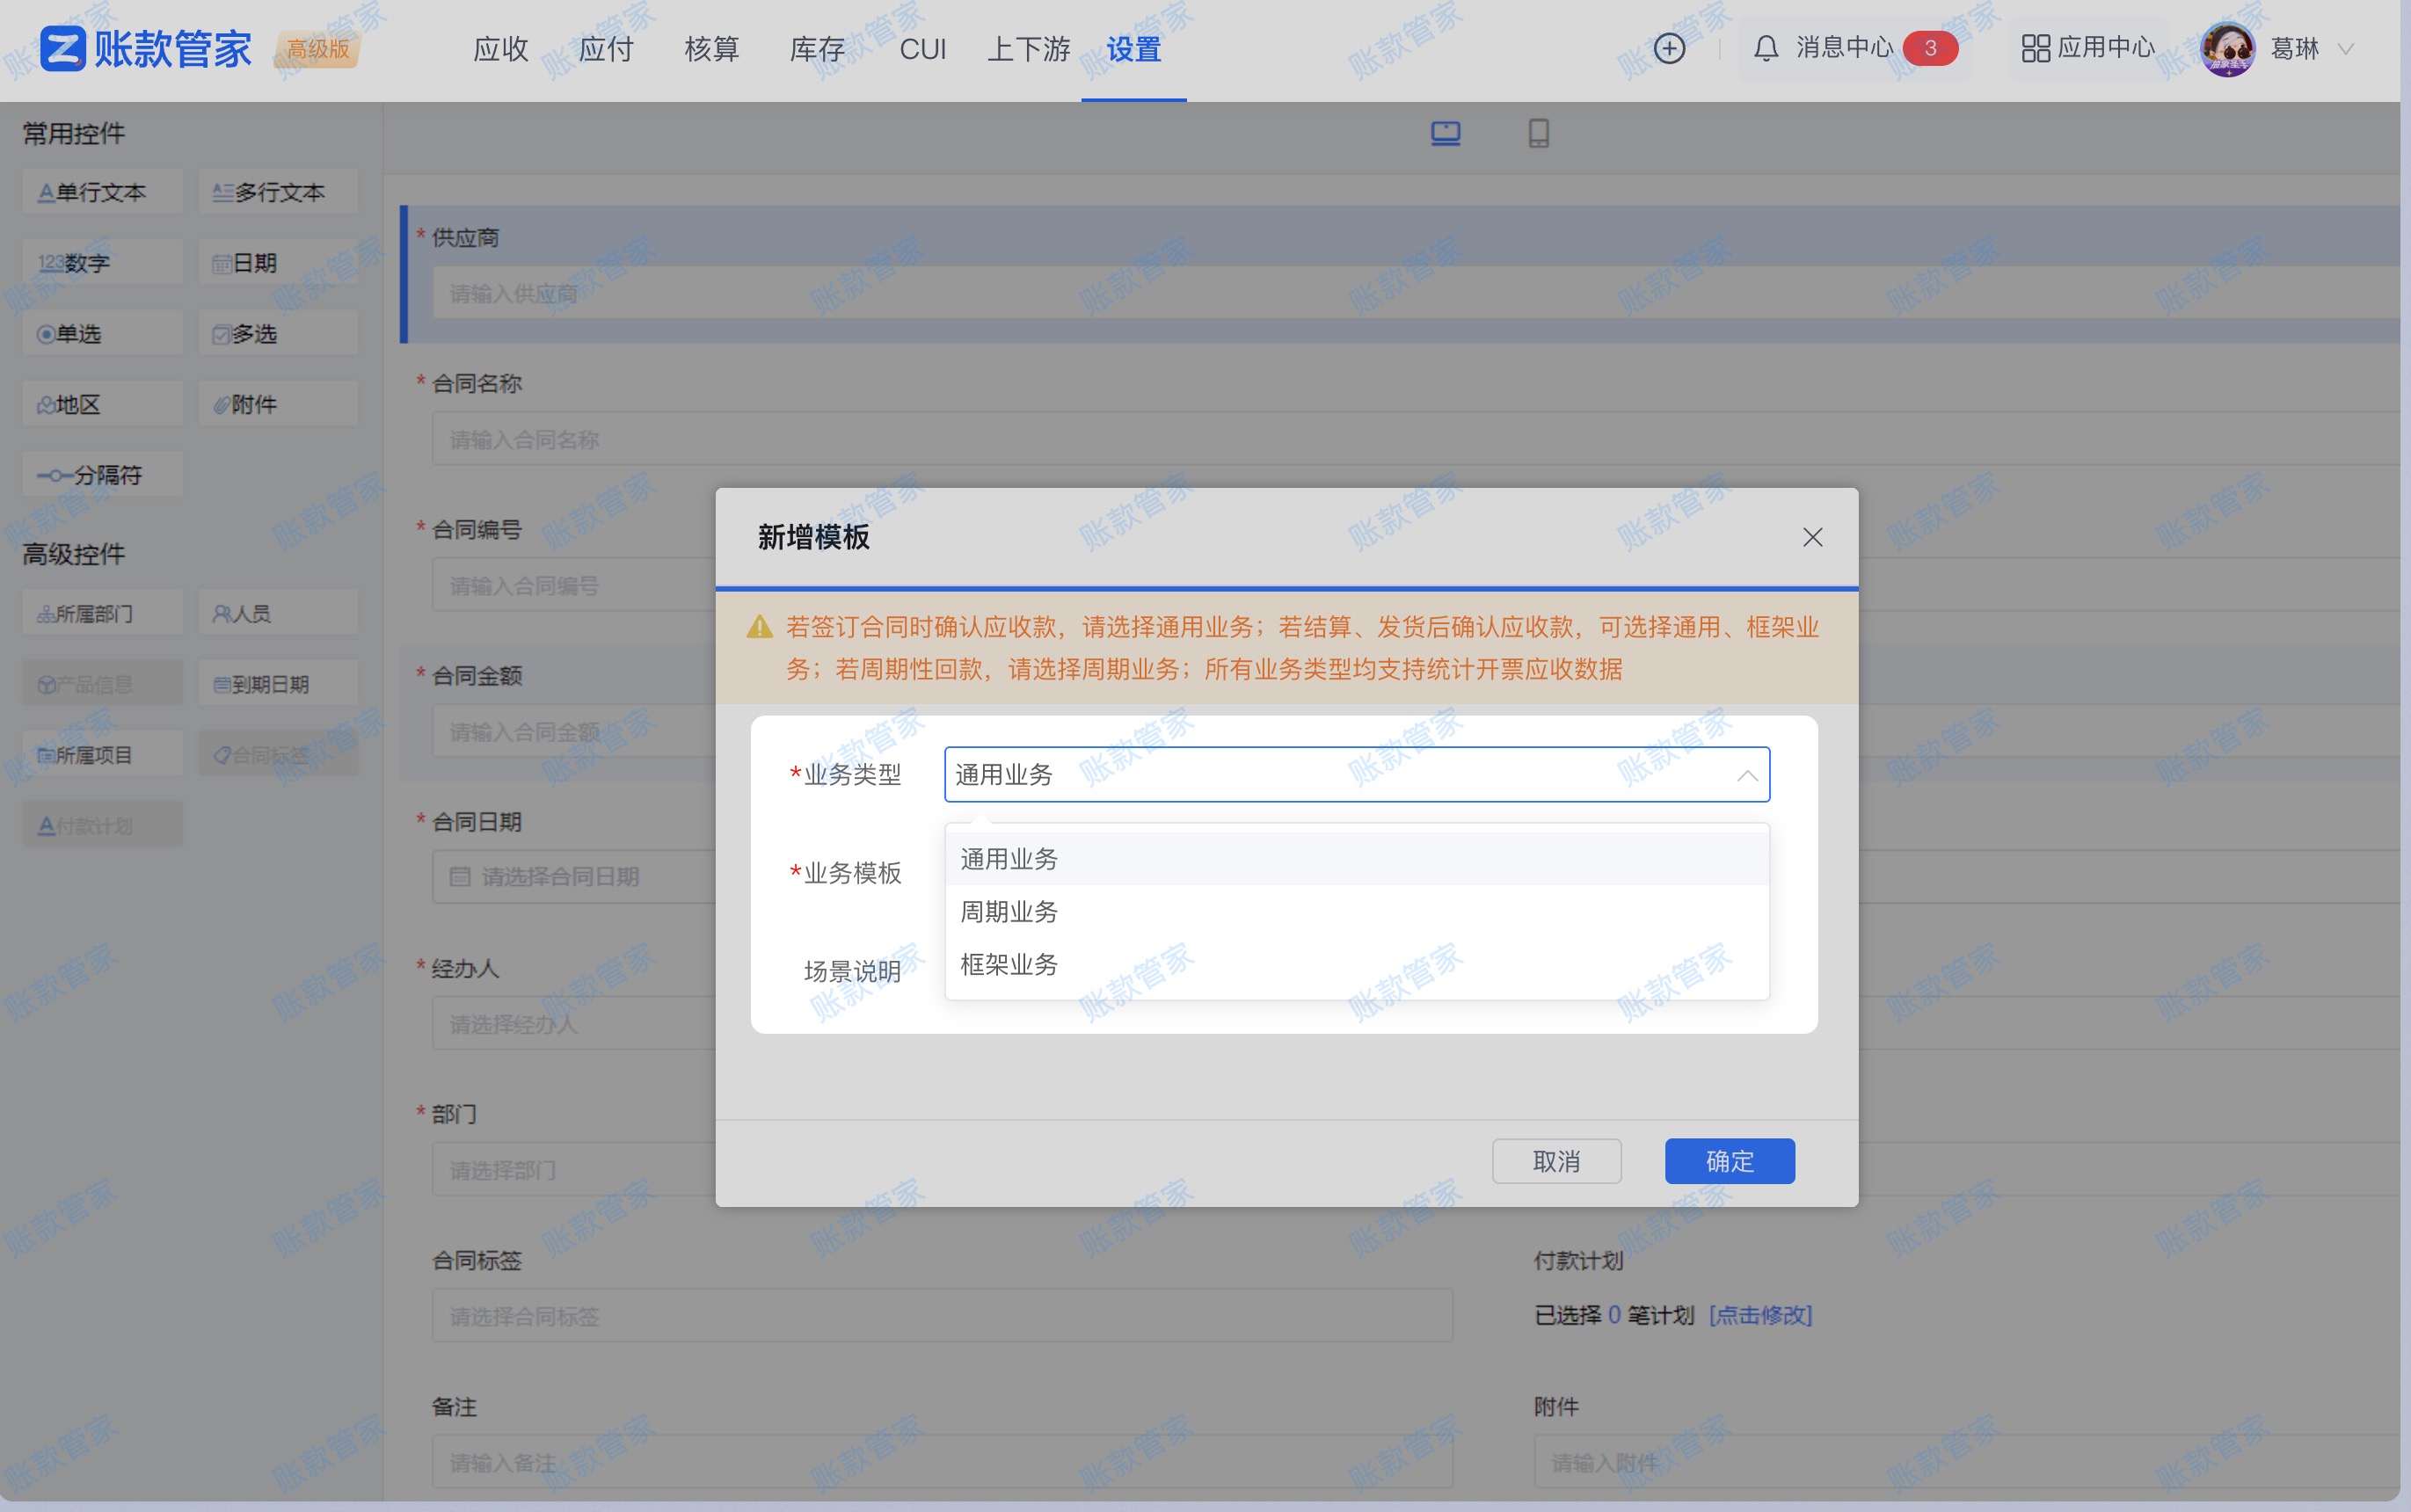Expand user menu chevron beside 葛琳

(x=2346, y=49)
